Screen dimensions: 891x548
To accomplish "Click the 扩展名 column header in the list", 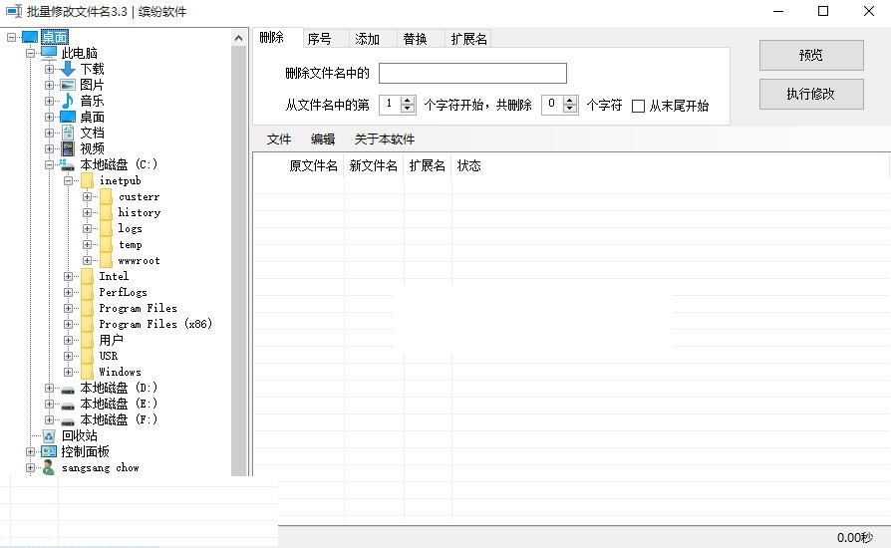I will (428, 165).
